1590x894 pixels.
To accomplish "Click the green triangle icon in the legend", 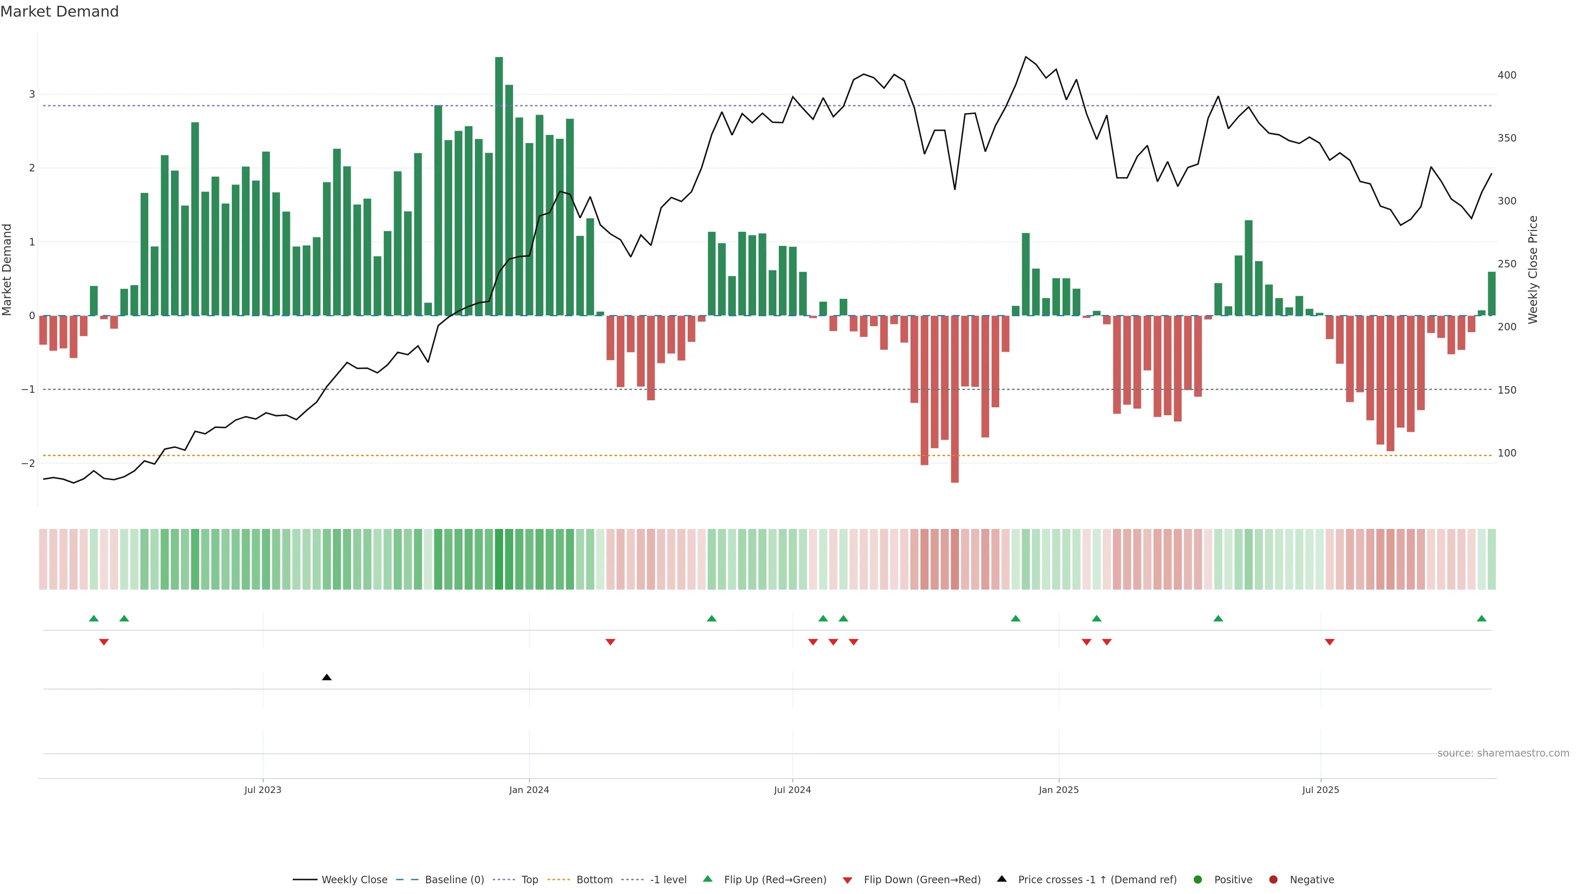I will coord(708,879).
